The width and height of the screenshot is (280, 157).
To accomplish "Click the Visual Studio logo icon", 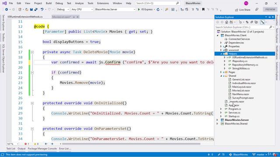I will pos(4,3).
